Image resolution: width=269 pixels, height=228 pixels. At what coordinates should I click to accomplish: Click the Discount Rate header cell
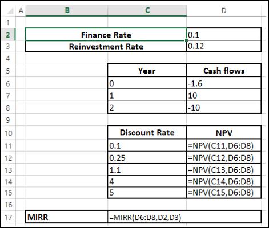pos(147,132)
